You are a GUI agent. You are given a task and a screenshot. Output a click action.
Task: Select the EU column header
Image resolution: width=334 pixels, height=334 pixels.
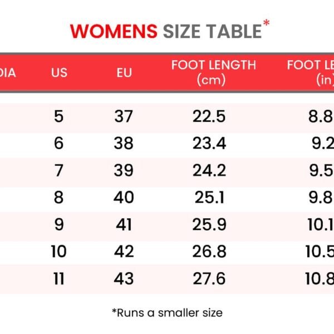124,72
